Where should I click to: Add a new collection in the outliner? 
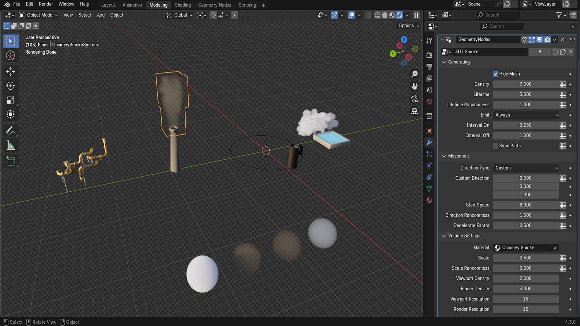point(573,15)
